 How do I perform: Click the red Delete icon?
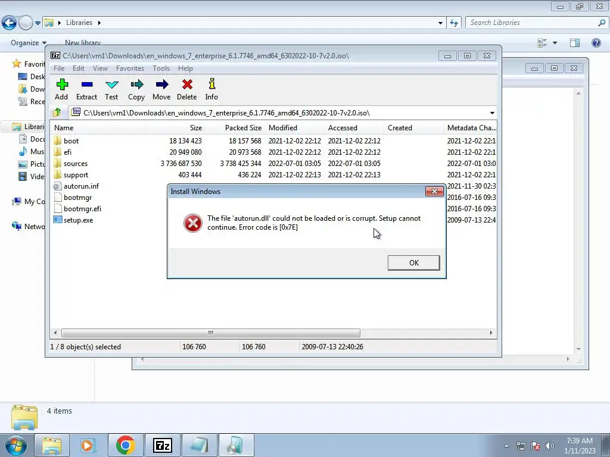[186, 89]
